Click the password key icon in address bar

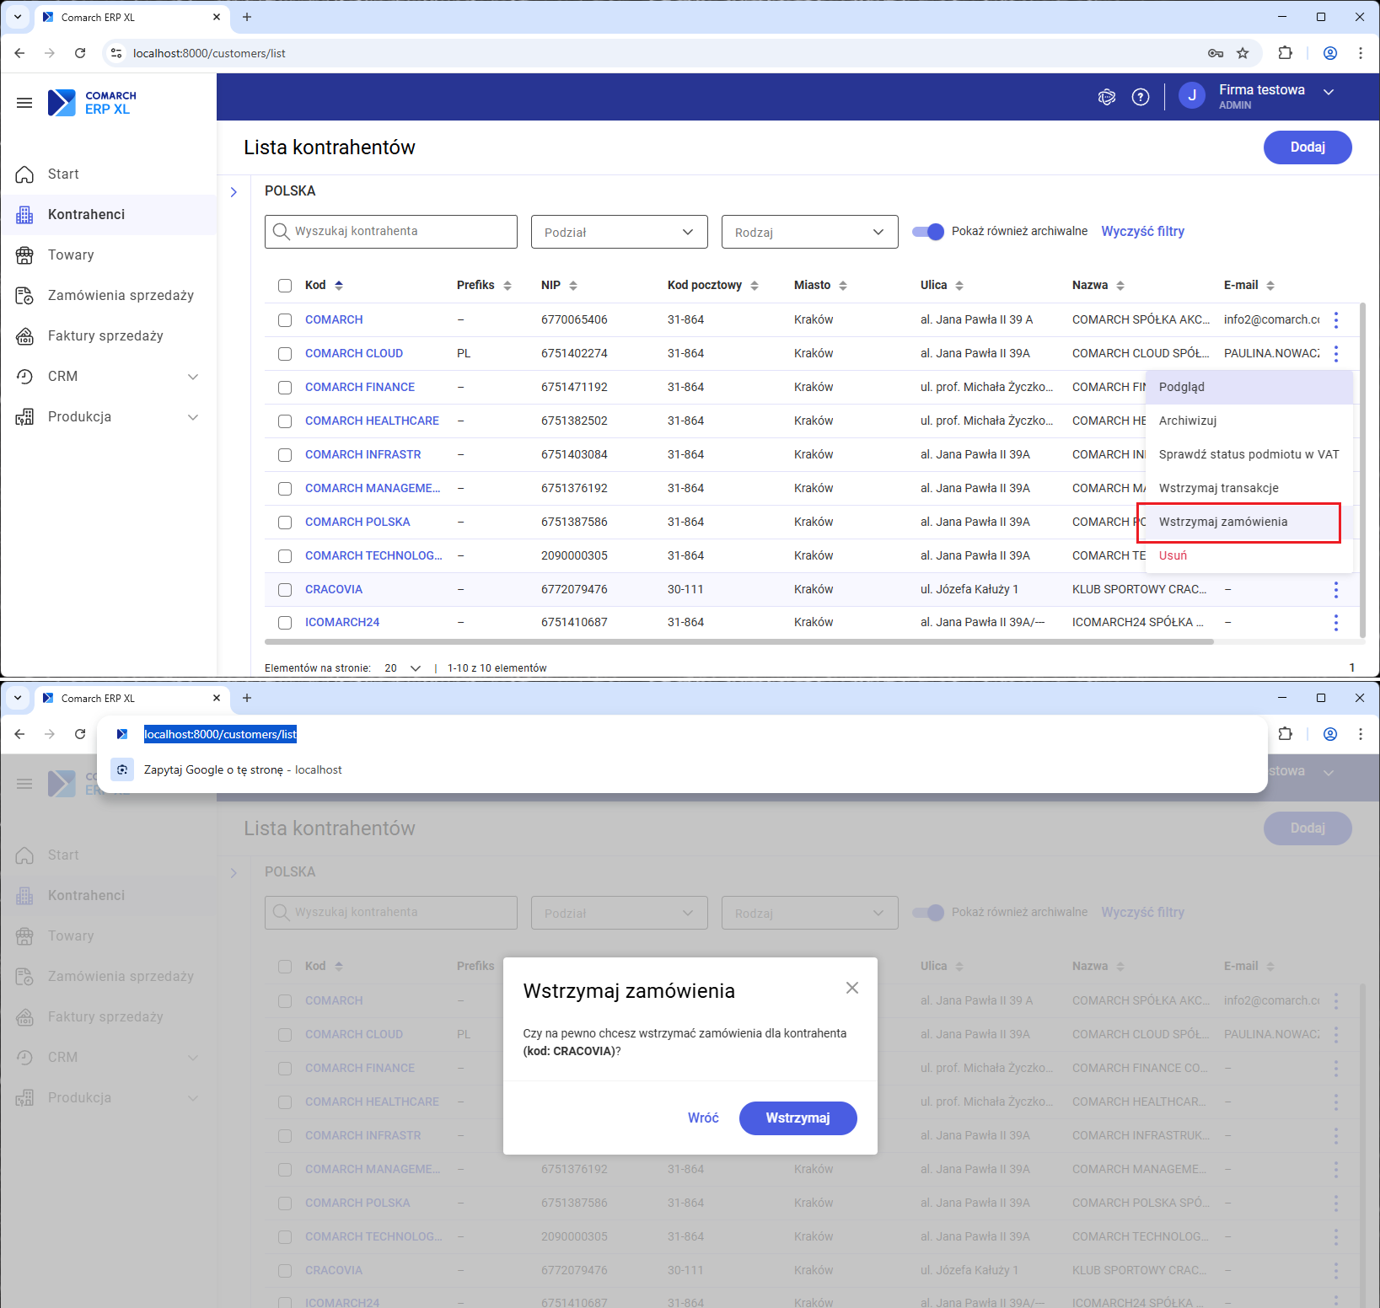(1215, 53)
